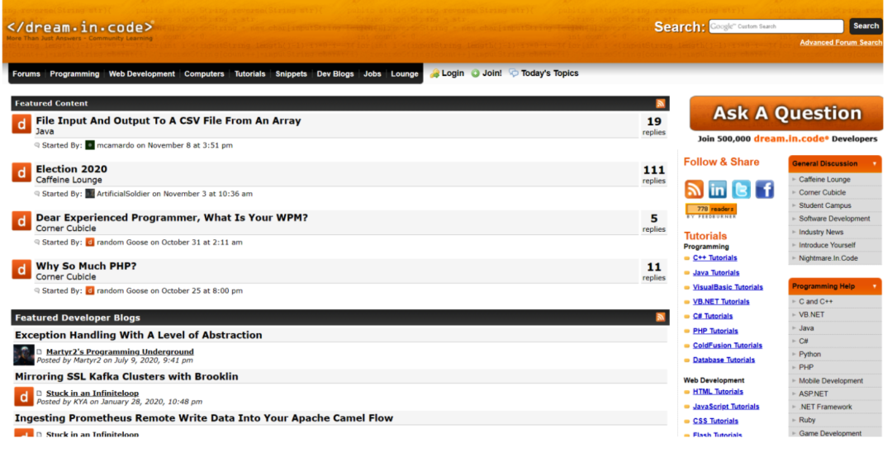Open the RSS feed icon under Follow & Share
892x457 pixels.
point(694,189)
